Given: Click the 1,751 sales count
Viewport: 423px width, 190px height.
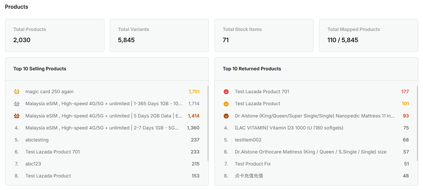Looking at the screenshot, I should 194,92.
